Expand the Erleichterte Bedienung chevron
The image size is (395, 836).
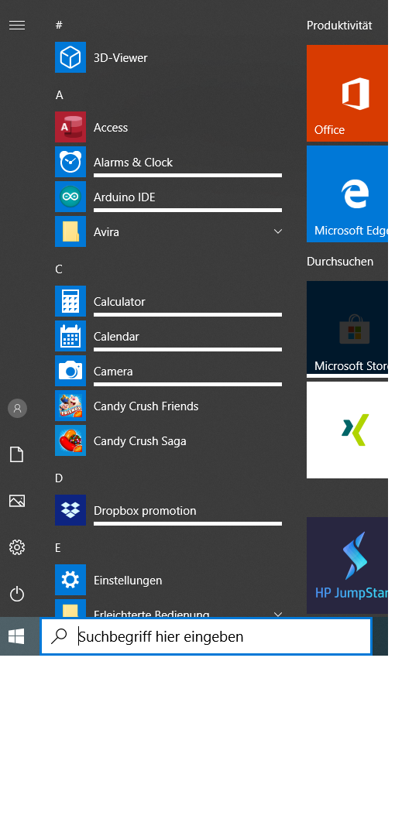[277, 614]
